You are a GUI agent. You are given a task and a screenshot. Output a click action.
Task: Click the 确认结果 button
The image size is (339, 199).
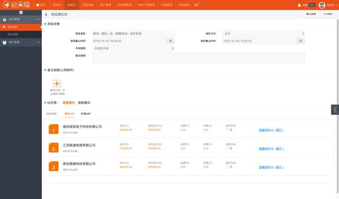311,14
